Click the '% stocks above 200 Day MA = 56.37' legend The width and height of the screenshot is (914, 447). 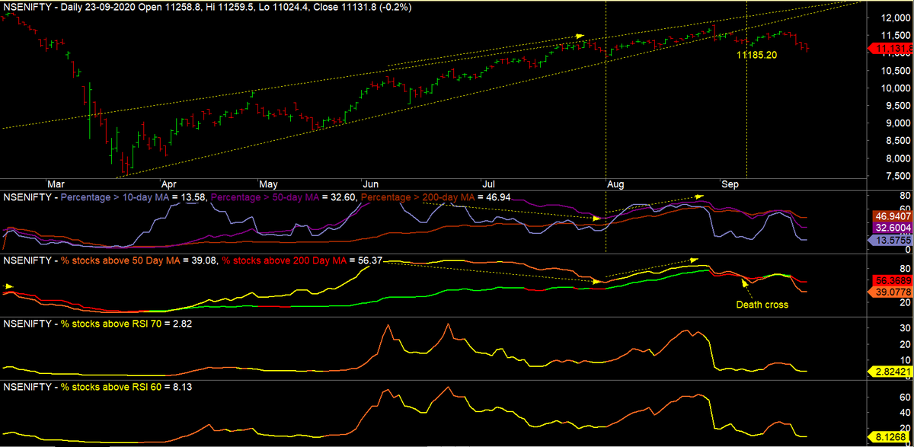[301, 260]
